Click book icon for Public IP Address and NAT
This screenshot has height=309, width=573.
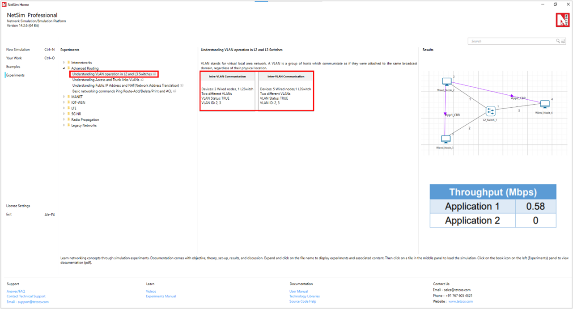pyautogui.click(x=182, y=85)
